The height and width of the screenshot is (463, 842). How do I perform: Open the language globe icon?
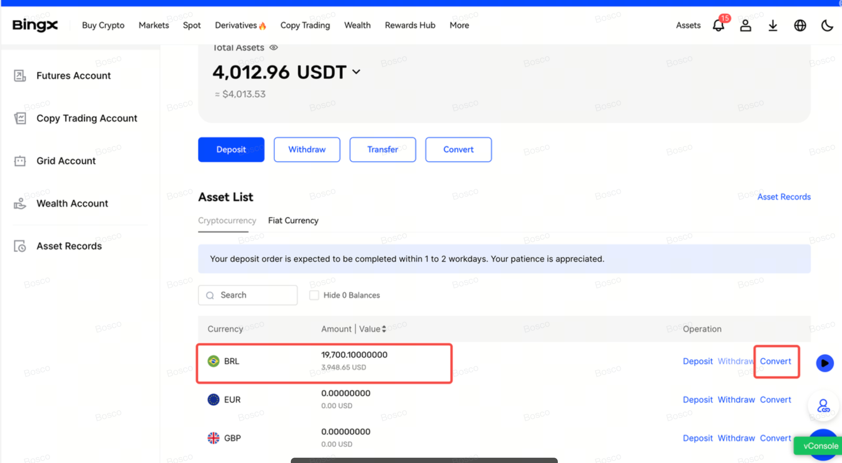point(800,25)
